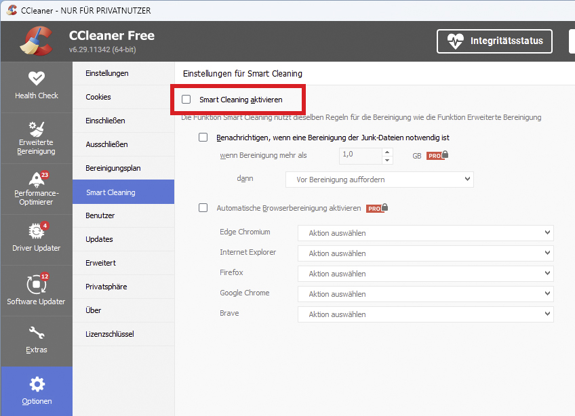Click wenn Bereinigung mehr als label
The image size is (575, 416).
coord(263,155)
